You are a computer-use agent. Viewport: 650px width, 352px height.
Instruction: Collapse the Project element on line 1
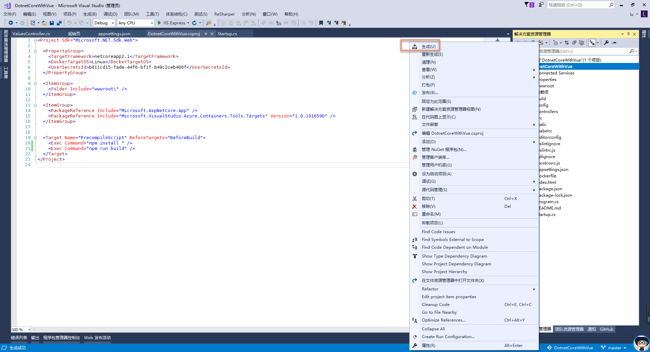pos(35,40)
